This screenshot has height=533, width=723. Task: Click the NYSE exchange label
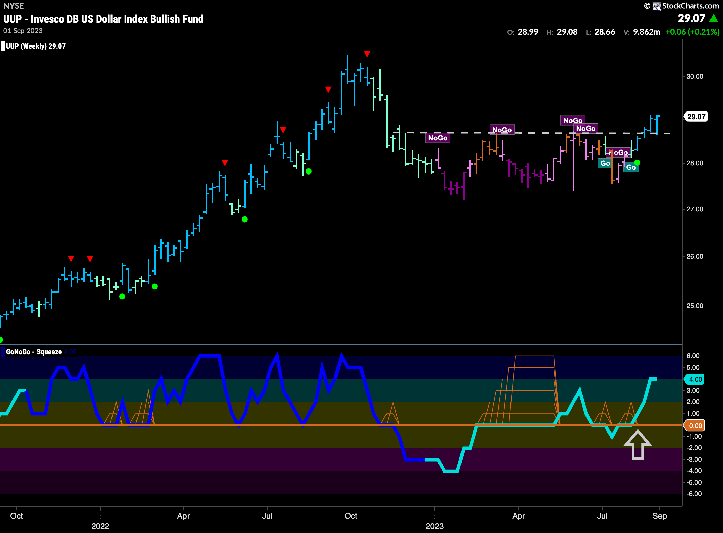[14, 6]
